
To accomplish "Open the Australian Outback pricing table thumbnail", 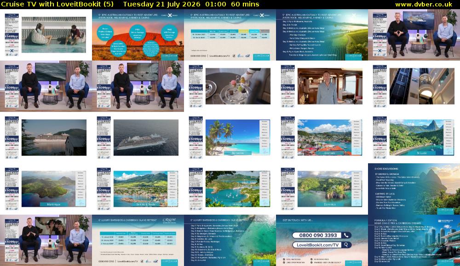I will coord(230,35).
